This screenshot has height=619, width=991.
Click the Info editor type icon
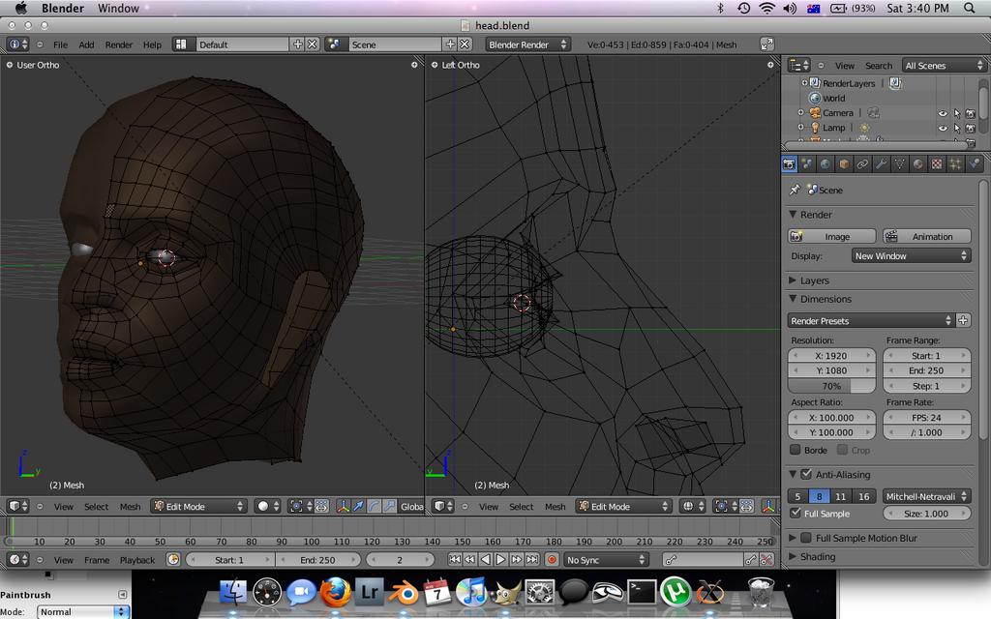point(17,44)
